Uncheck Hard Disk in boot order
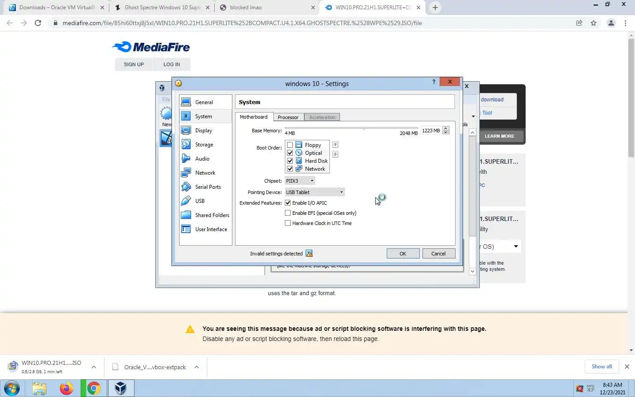The image size is (635, 397). coord(290,161)
